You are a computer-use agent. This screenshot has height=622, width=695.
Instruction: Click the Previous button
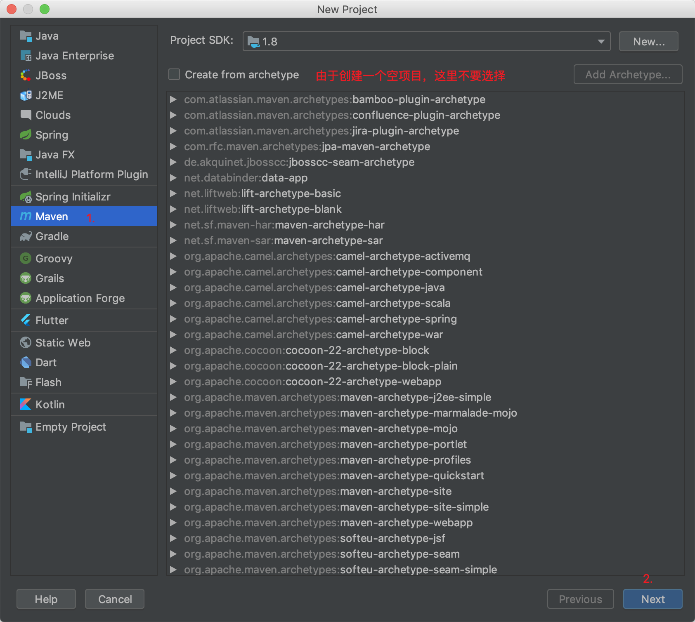[x=580, y=599]
